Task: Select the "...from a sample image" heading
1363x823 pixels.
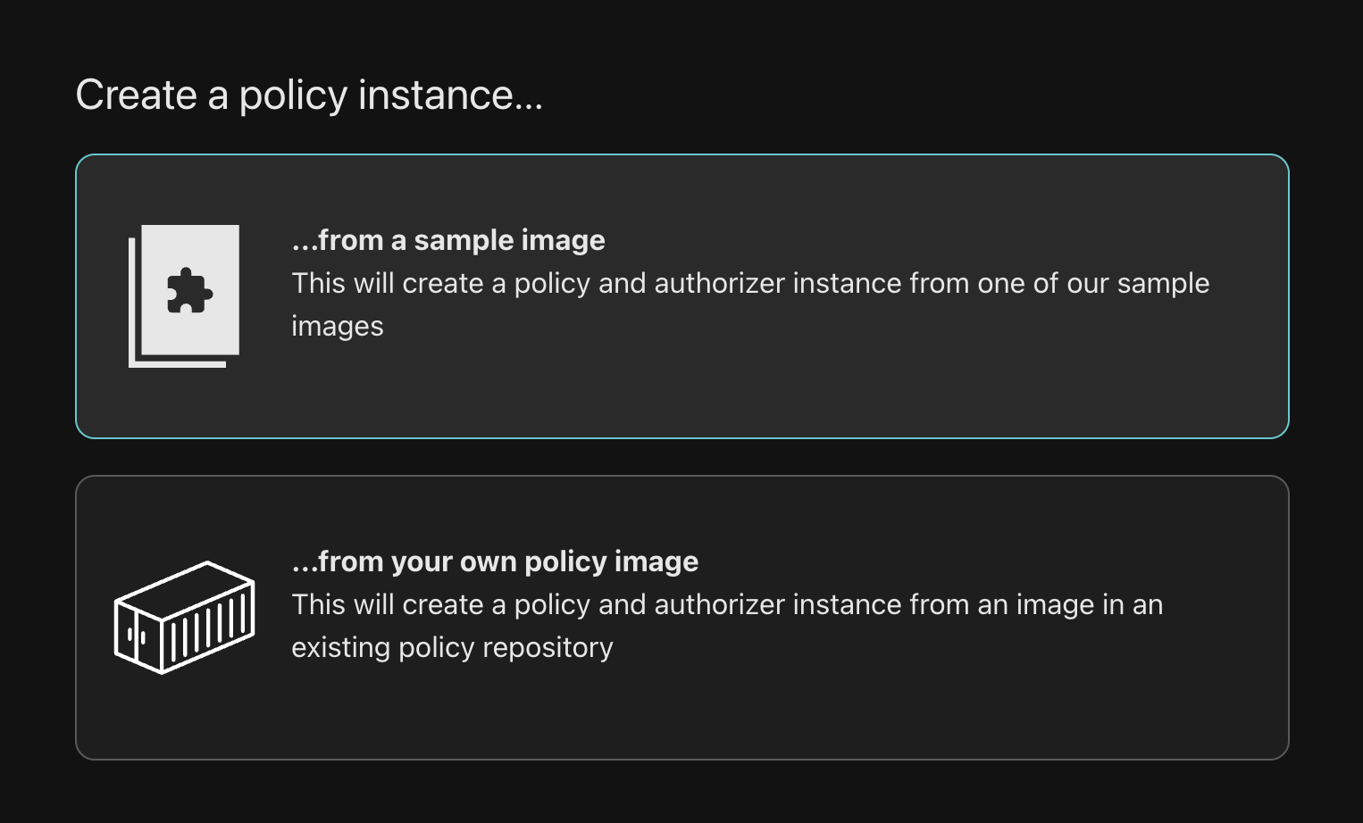Action: pyautogui.click(x=448, y=240)
